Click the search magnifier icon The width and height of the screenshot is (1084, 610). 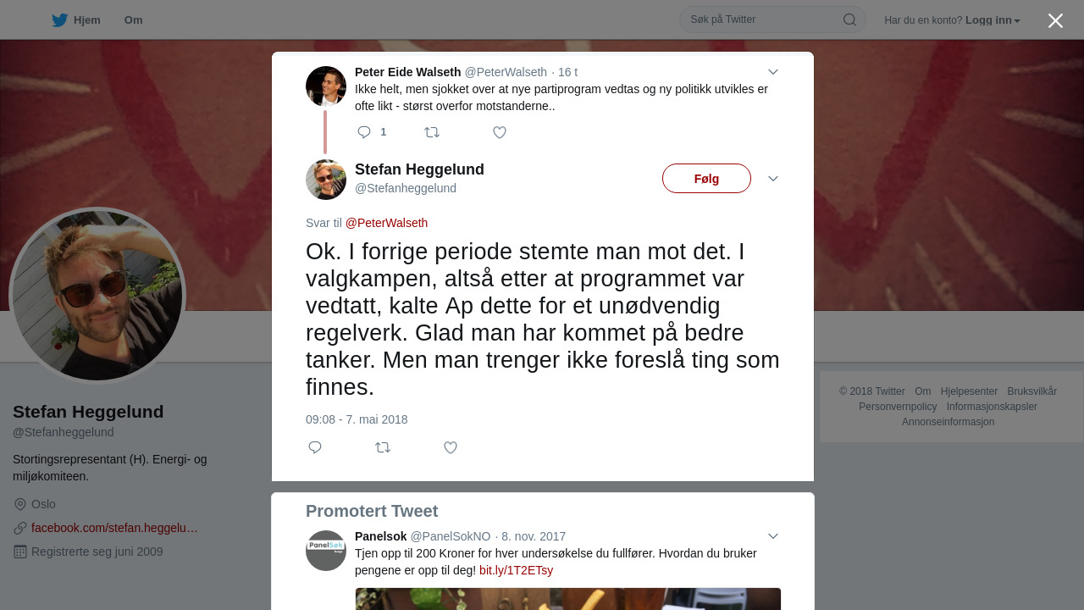(x=849, y=19)
